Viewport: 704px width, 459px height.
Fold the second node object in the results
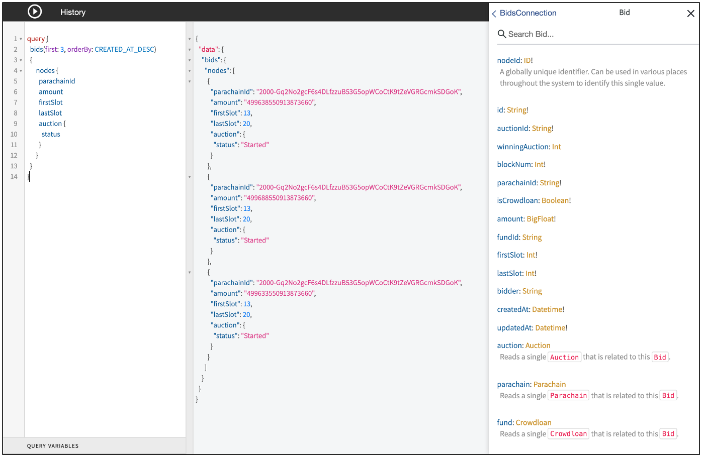click(190, 177)
